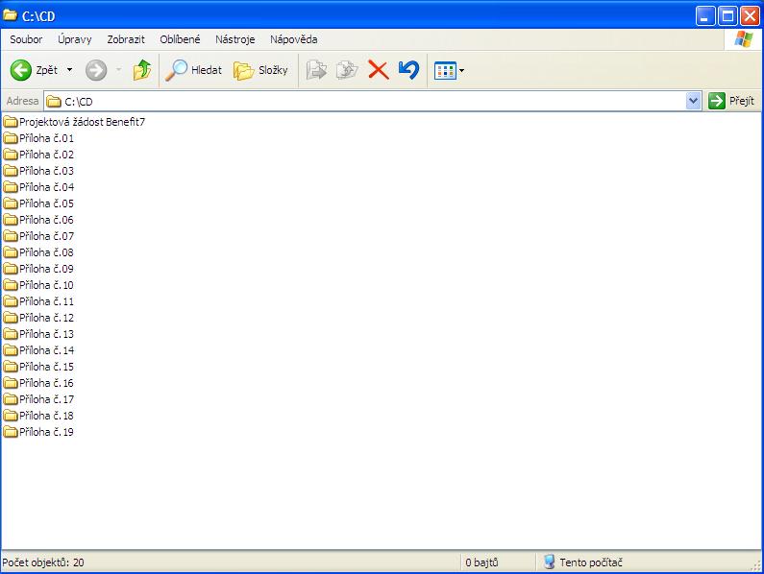Click the blue Undo arrow icon
Viewport: 764px width, 574px height.
408,70
